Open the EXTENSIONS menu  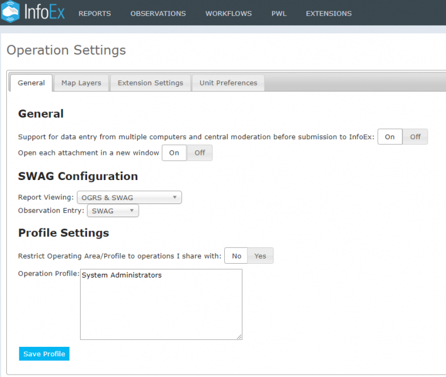(329, 14)
